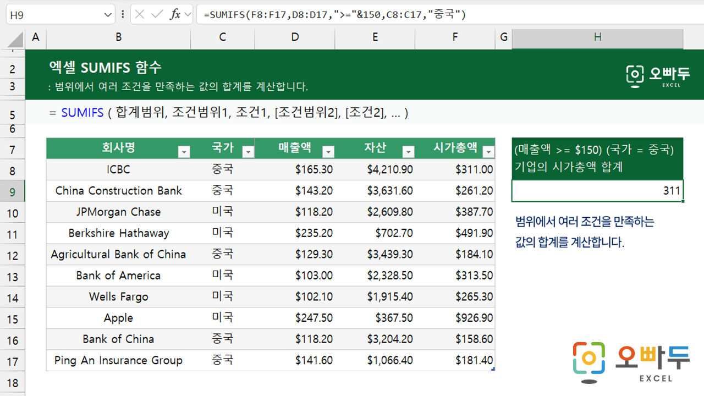Click the SUMIFS syntax line in row 5
This screenshot has width=704, height=396.
(x=229, y=113)
